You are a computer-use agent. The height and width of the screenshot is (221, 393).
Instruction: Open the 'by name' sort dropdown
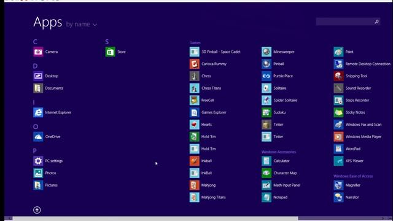[82, 25]
